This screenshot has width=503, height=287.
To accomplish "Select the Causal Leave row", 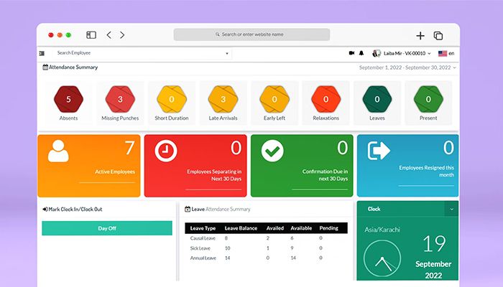I will tap(266, 238).
